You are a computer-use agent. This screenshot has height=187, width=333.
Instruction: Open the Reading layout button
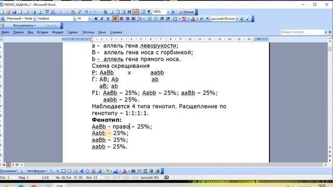coord(186,12)
